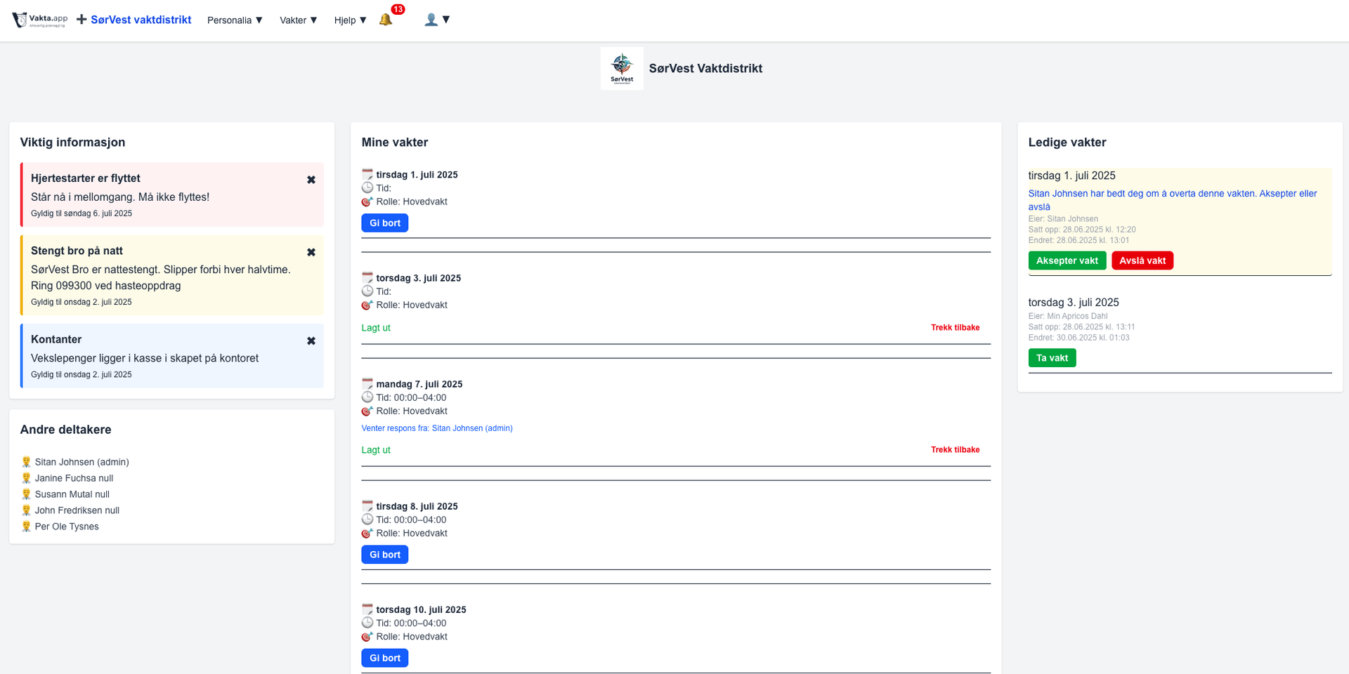Image resolution: width=1349 pixels, height=674 pixels.
Task: Click the role target icon on torsdag 3. juli
Action: pyautogui.click(x=367, y=305)
